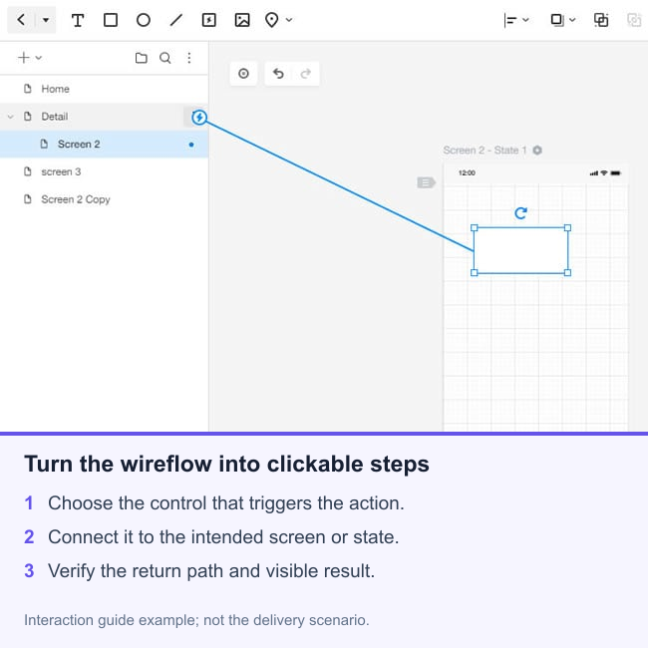Screen dimensions: 648x648
Task: Click the center canvas target icon
Action: (x=243, y=74)
